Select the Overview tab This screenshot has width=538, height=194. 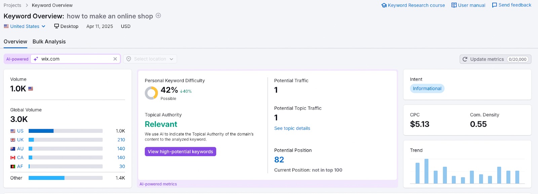(x=15, y=42)
